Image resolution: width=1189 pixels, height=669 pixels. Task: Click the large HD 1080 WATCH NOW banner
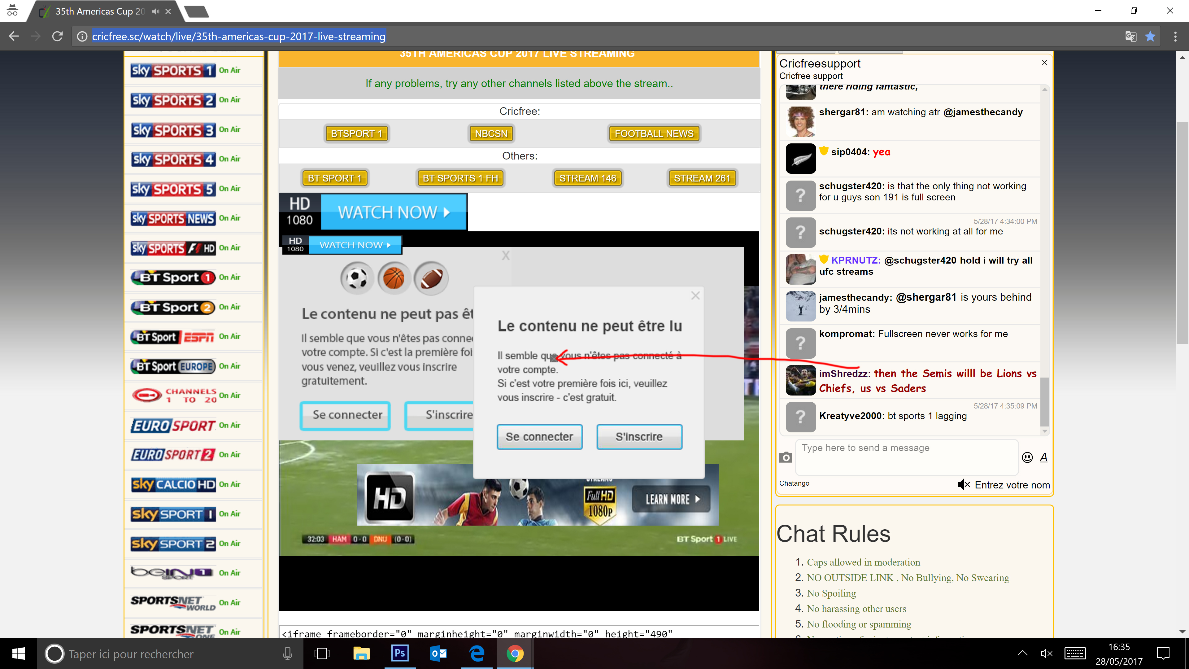[x=374, y=212]
